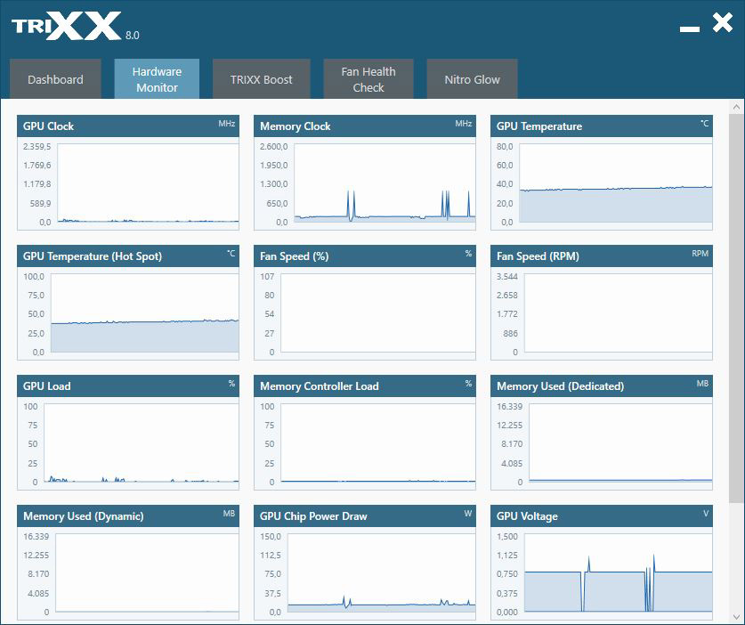Switch to the Dashboard tab
The image size is (745, 625).
click(55, 79)
